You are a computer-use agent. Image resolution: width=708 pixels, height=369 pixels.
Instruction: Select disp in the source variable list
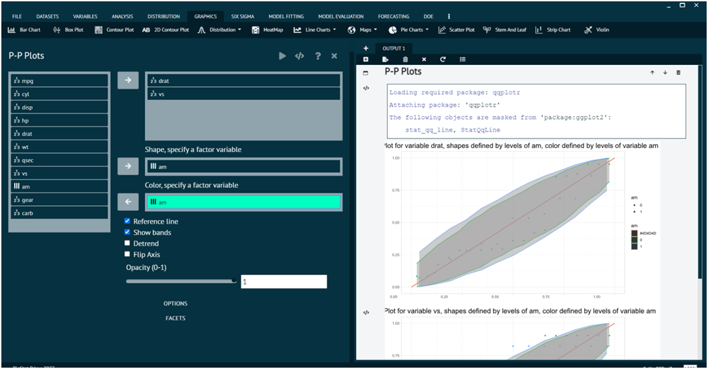click(x=59, y=107)
